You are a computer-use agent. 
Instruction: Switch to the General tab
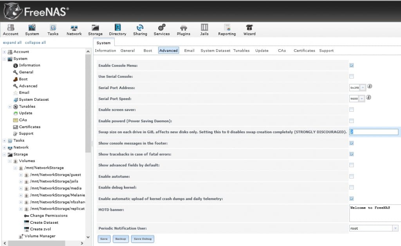[127, 50]
